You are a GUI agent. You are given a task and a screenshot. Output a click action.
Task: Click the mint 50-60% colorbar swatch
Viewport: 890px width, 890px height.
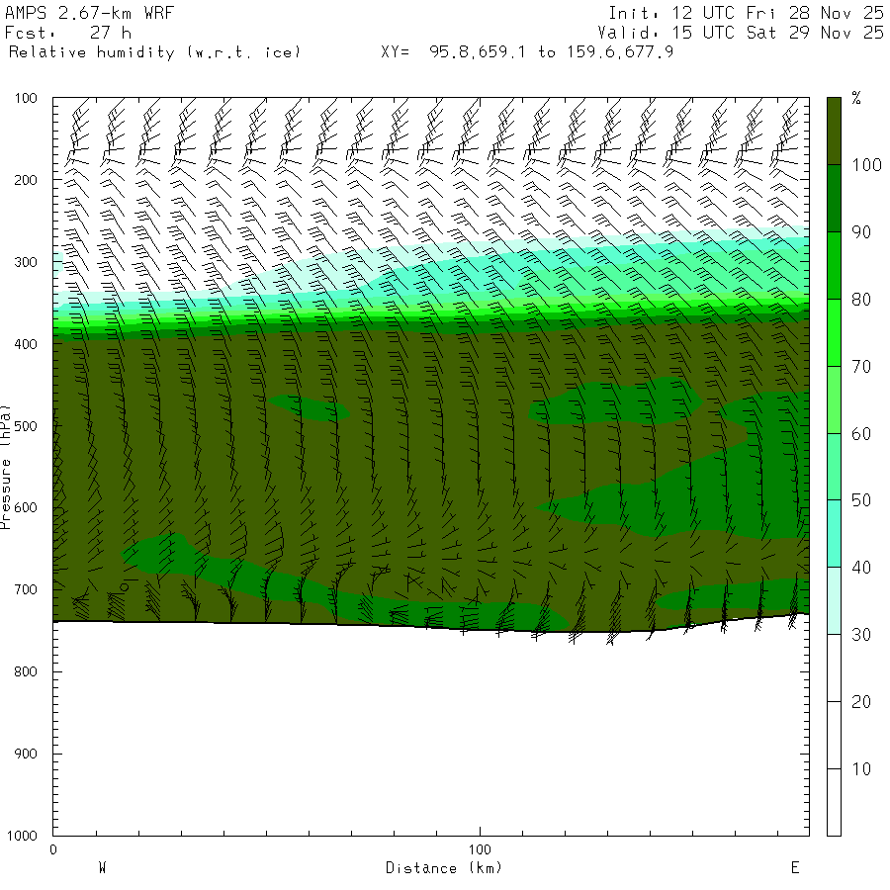tap(834, 467)
